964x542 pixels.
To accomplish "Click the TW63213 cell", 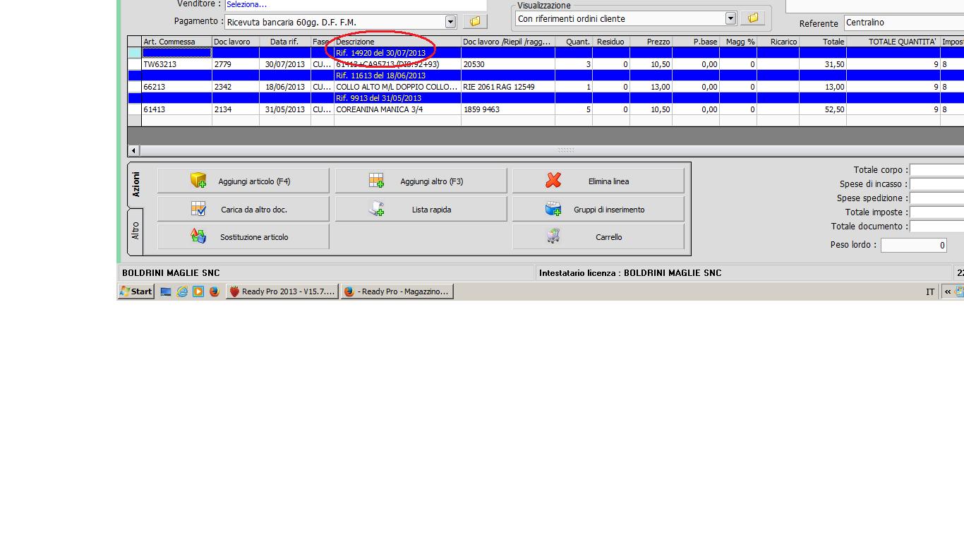I will click(x=177, y=64).
